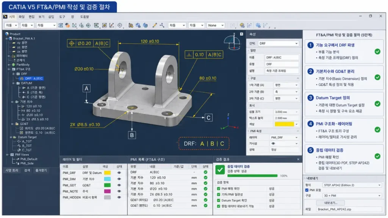Image resolution: width=388 pixels, height=218 pixels.
Task: Click the large green check icon in 검증 결과
Action: (x=220, y=170)
